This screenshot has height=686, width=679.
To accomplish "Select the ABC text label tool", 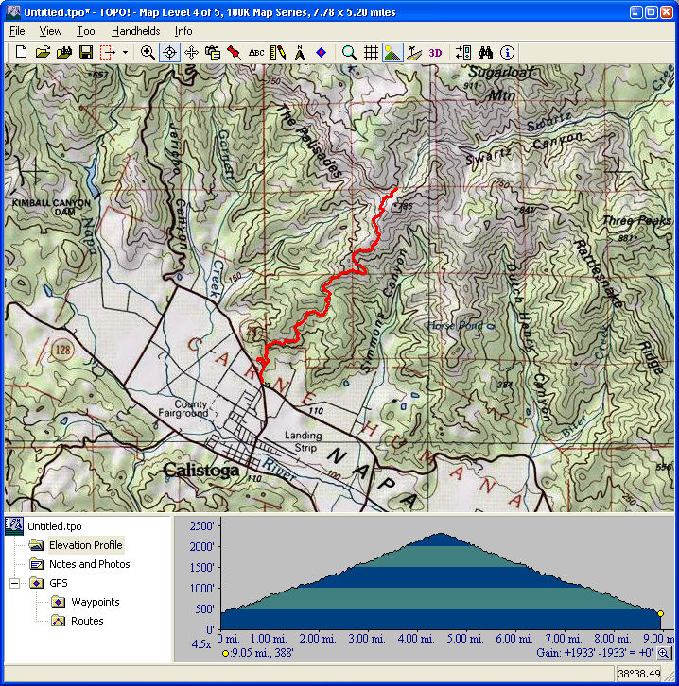I will pyautogui.click(x=256, y=53).
